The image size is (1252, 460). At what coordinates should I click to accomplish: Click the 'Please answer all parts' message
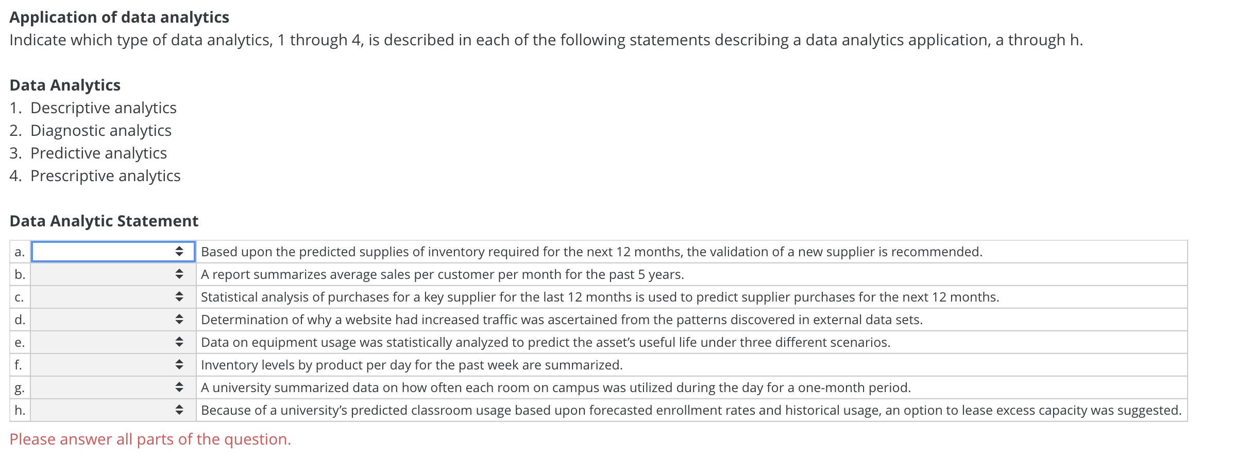point(150,439)
